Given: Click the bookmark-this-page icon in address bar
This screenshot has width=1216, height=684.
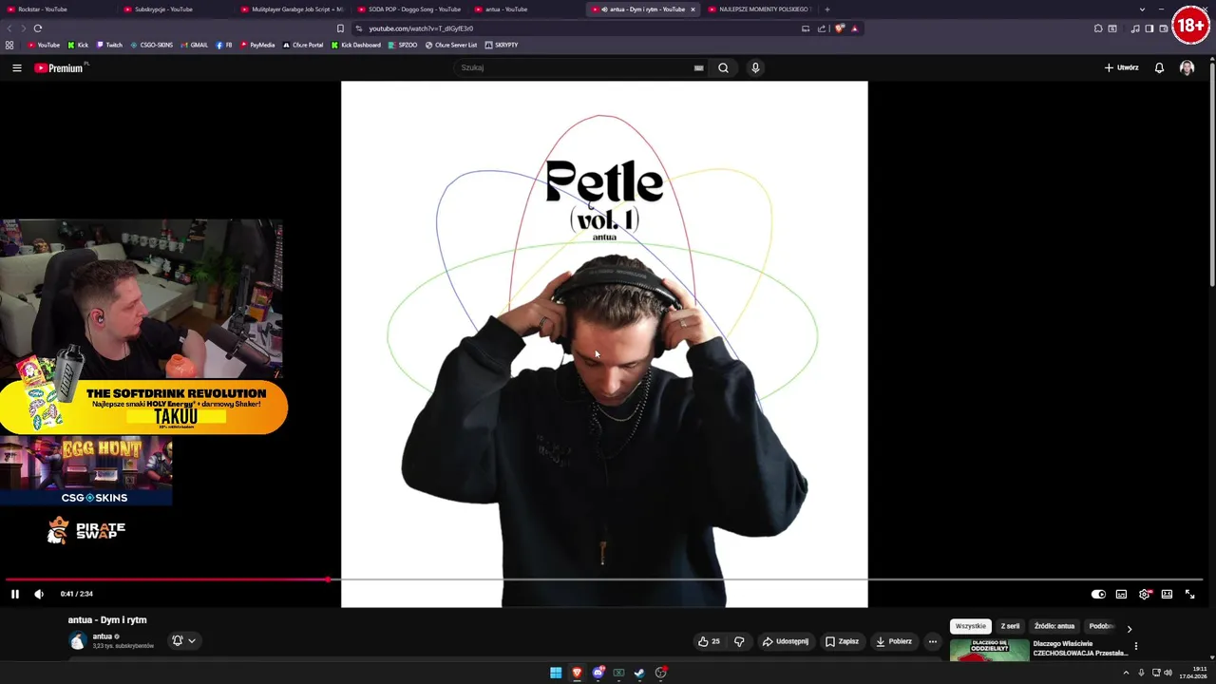Looking at the screenshot, I should coord(340,28).
